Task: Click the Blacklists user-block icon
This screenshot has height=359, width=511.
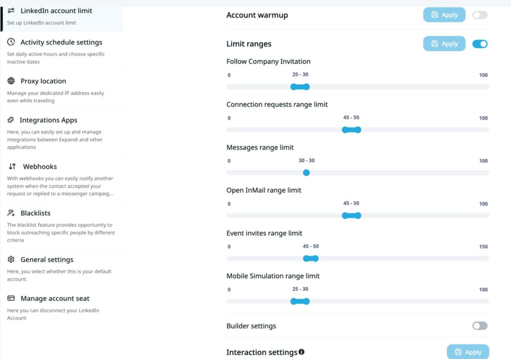Action: pyautogui.click(x=11, y=213)
